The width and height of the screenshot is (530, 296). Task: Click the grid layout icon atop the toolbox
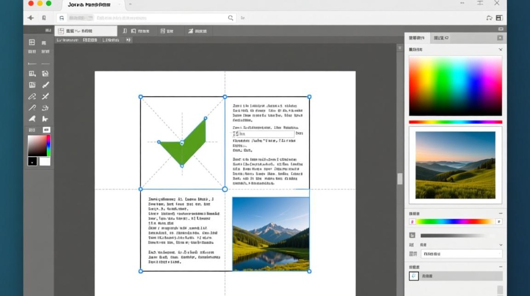(x=32, y=43)
